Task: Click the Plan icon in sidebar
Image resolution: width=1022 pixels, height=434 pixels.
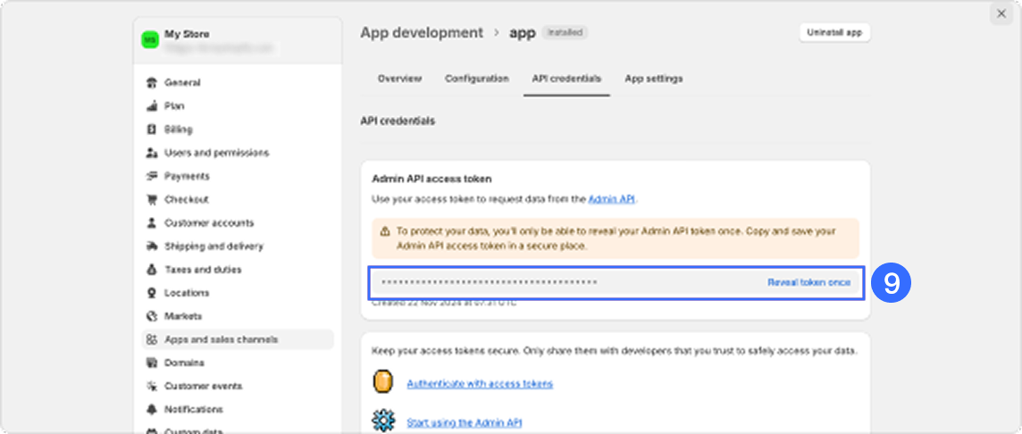Action: tap(152, 106)
